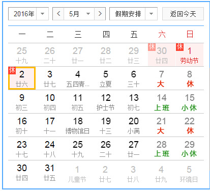The height and width of the screenshot is (191, 210).
Task: Select April 30 廿四 holiday cell
Action: pos(162,54)
